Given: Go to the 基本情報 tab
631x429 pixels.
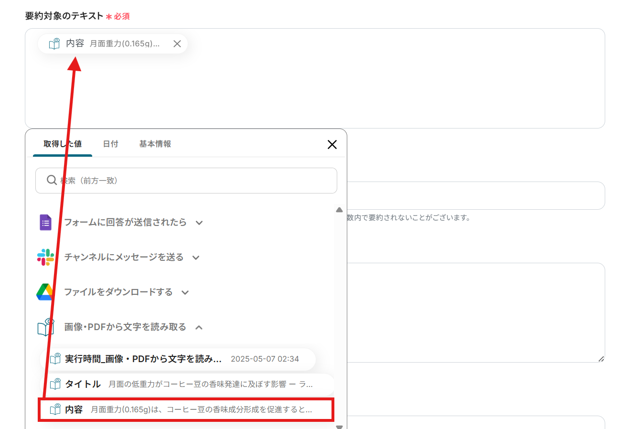Looking at the screenshot, I should point(155,144).
